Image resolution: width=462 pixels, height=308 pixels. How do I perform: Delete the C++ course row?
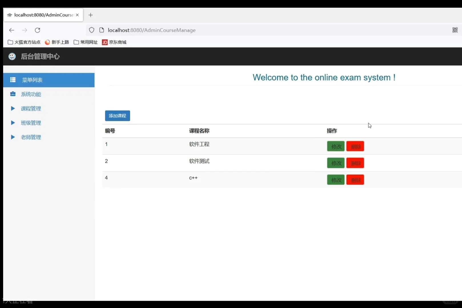(x=355, y=180)
